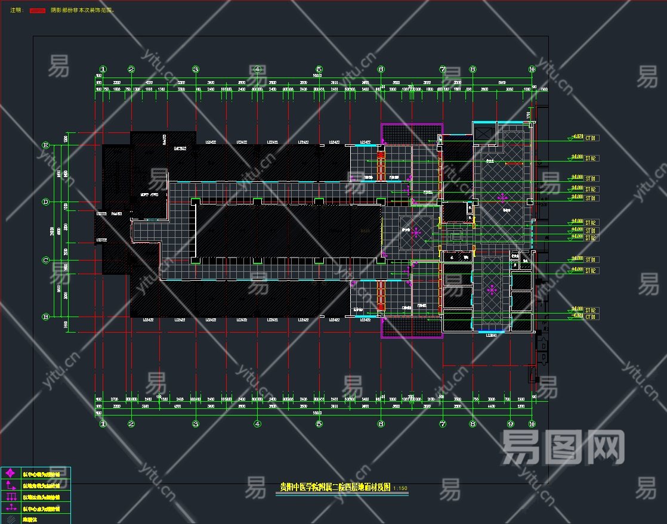Click the L-shaped two-arrow corner legend symbol

pyautogui.click(x=11, y=485)
